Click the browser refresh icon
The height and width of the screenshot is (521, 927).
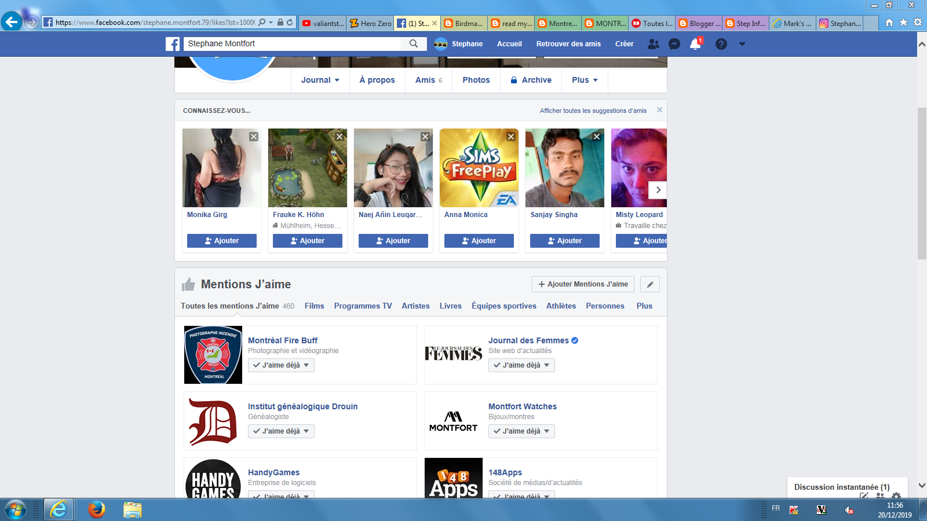tap(290, 23)
